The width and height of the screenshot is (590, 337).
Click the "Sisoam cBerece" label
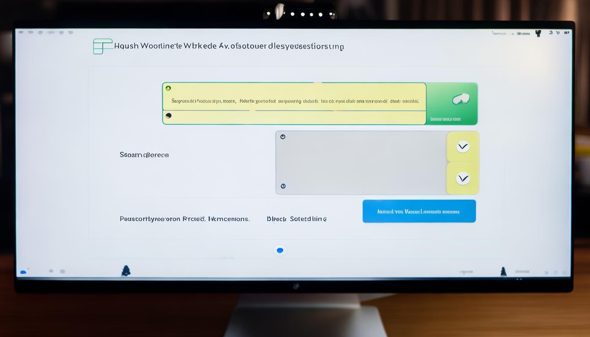click(x=144, y=155)
